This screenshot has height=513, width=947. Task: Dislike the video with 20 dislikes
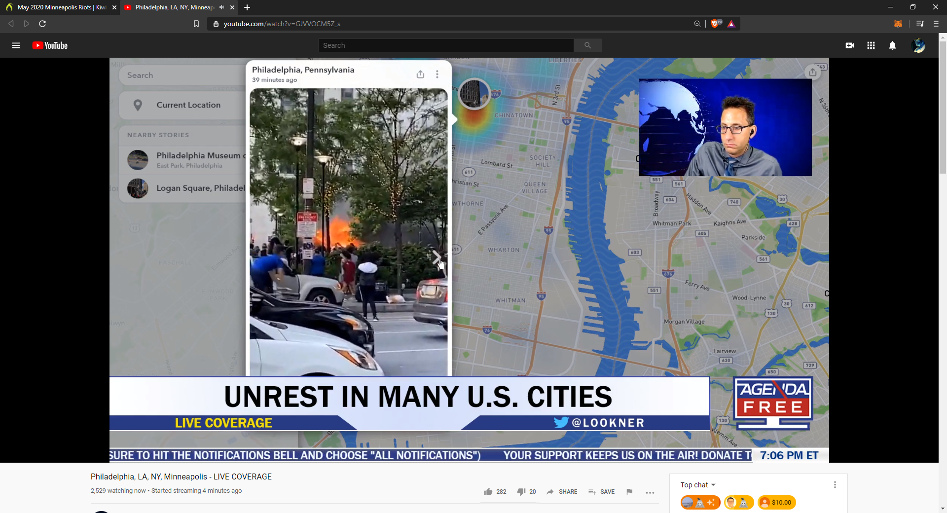point(526,492)
